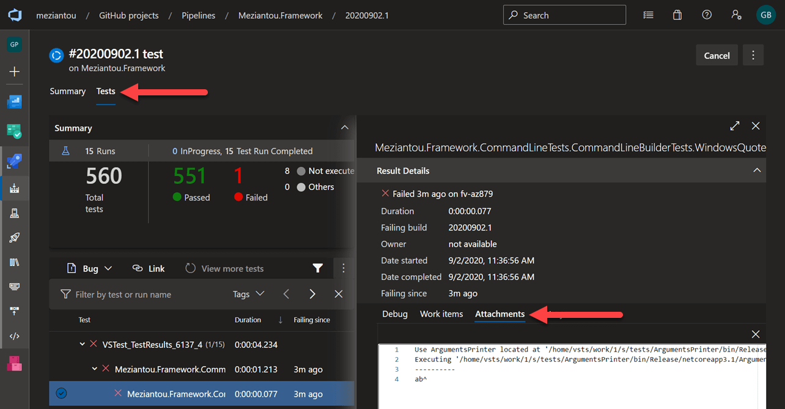
Task: Click the help question mark icon
Action: (x=707, y=15)
